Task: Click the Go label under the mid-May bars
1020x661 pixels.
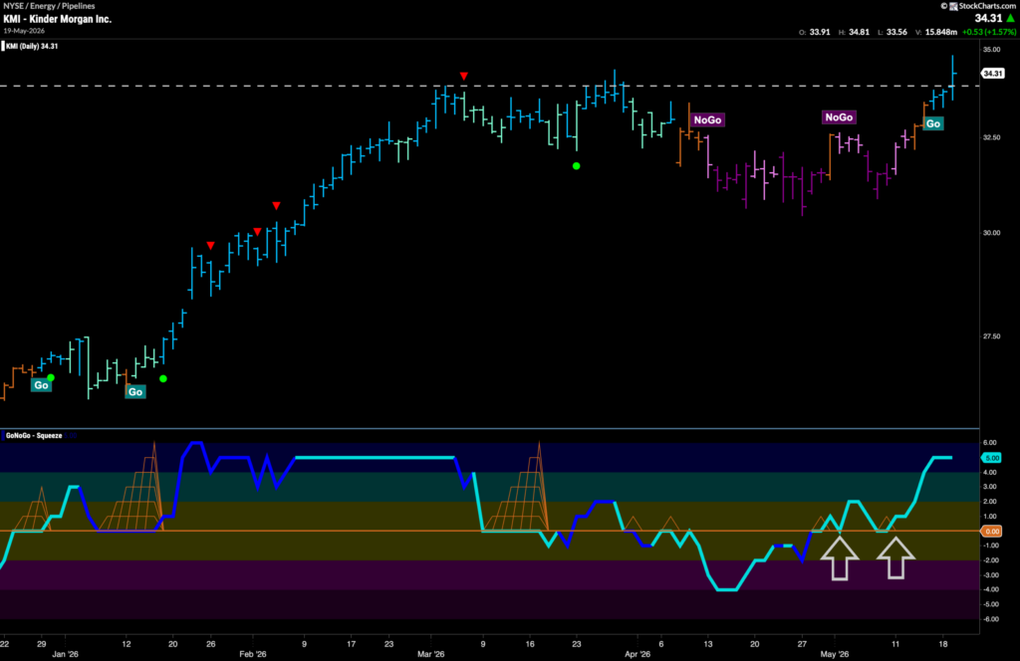Action: pos(932,123)
